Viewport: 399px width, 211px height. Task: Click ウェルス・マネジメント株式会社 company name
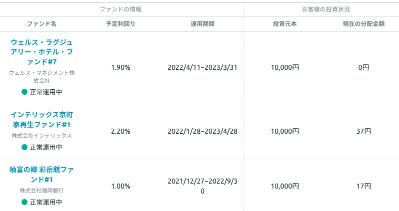tap(41, 77)
